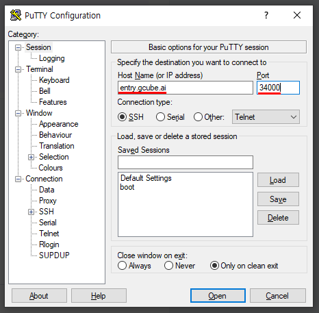The width and height of the screenshot is (319, 313).
Task: Open the Proxy settings category
Action: (x=48, y=201)
